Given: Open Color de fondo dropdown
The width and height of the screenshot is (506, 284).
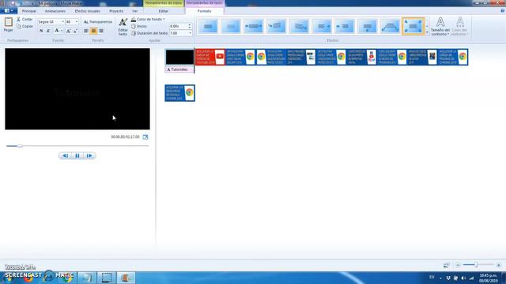Looking at the screenshot, I should pos(148,19).
